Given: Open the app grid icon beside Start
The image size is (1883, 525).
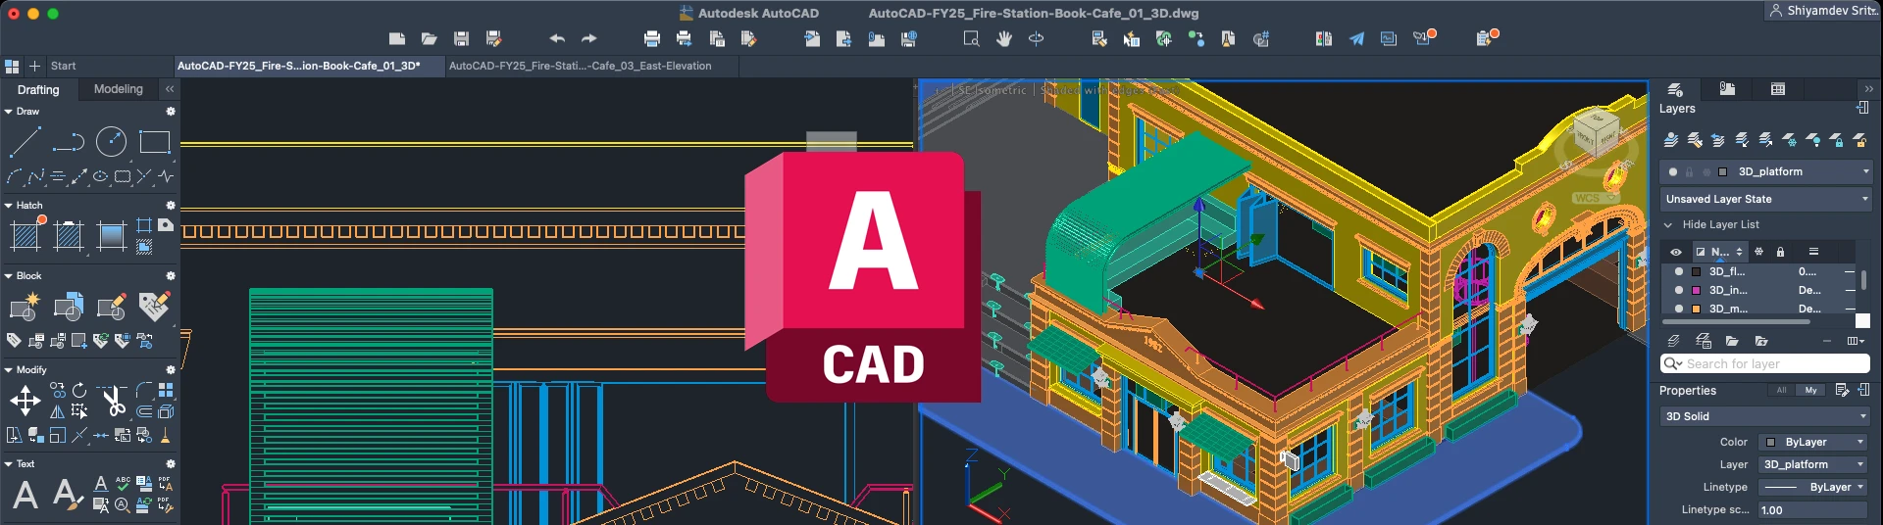Looking at the screenshot, I should pyautogui.click(x=12, y=66).
